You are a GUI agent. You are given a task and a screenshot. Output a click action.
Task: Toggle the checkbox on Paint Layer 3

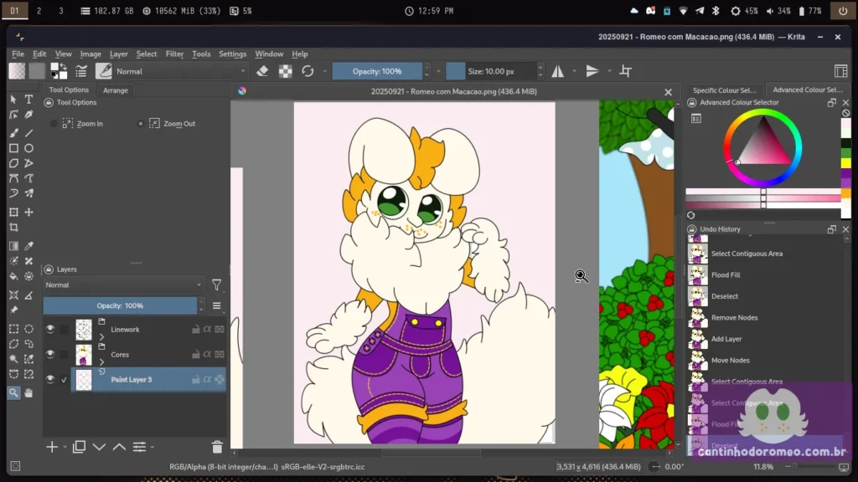point(64,379)
